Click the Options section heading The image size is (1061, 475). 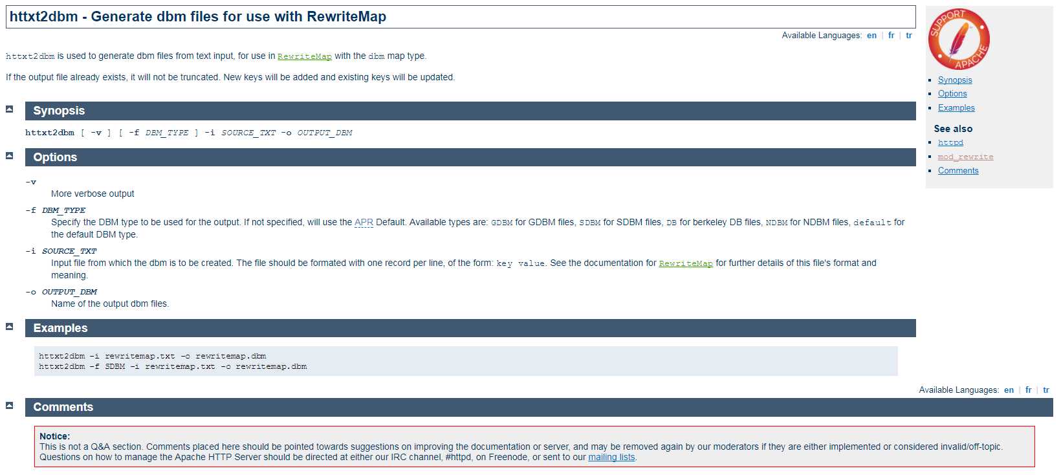pos(470,157)
